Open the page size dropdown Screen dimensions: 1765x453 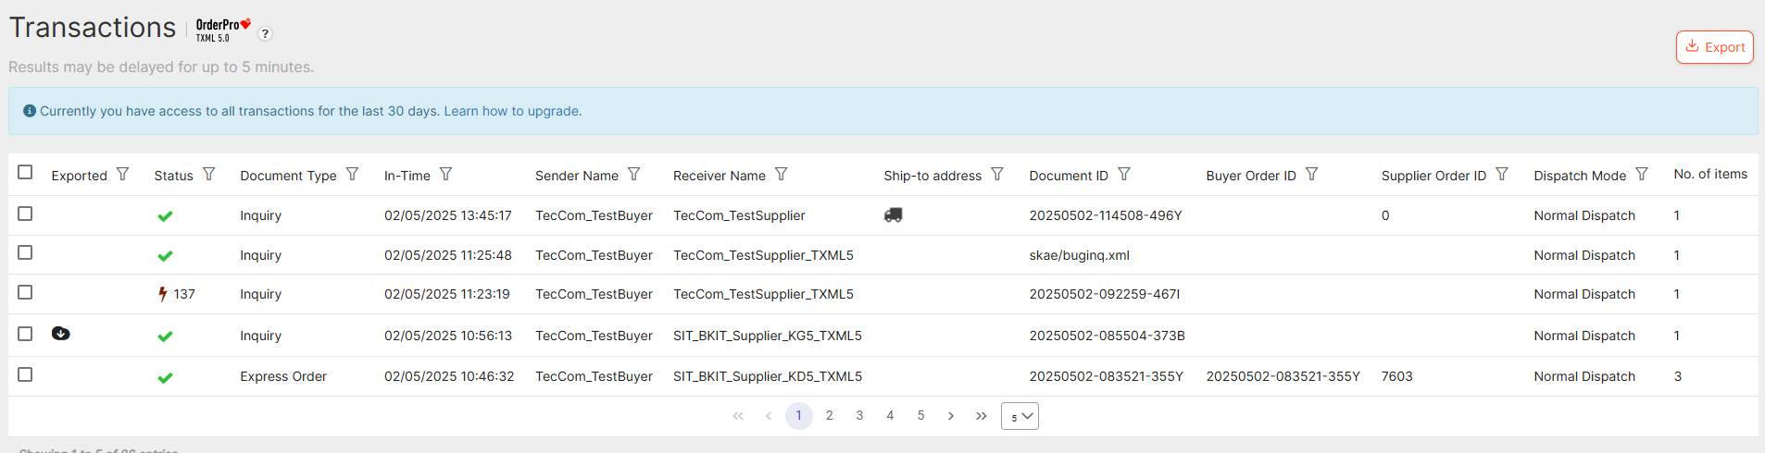(1020, 416)
